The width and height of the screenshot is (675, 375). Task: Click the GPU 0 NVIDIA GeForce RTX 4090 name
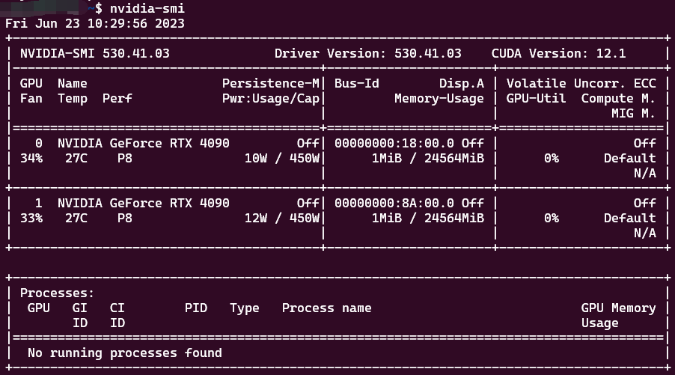pyautogui.click(x=144, y=143)
